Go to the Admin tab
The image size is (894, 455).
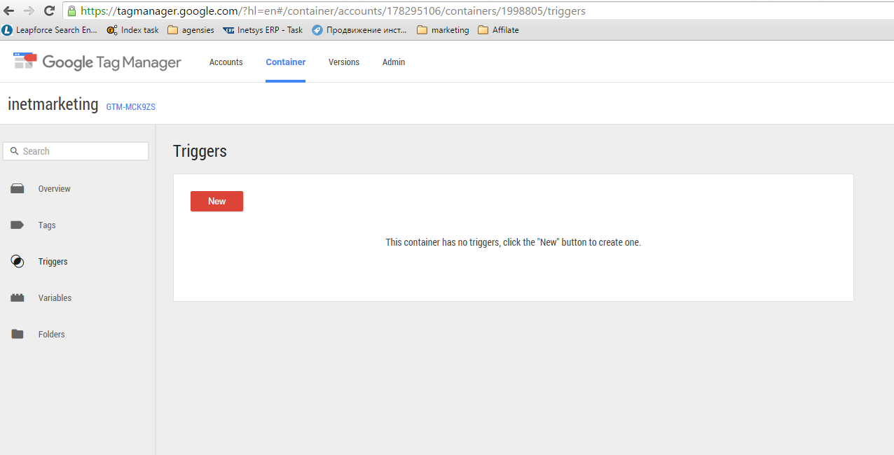[x=394, y=62]
